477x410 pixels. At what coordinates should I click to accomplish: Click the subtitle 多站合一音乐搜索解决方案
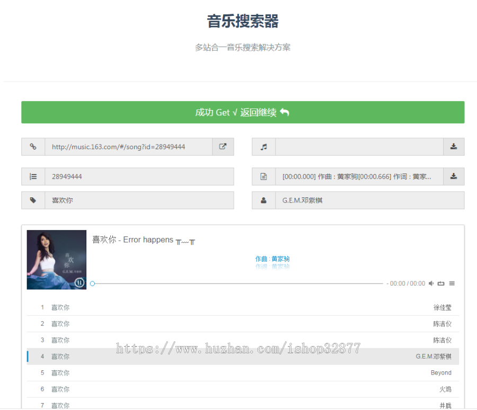[x=243, y=48]
